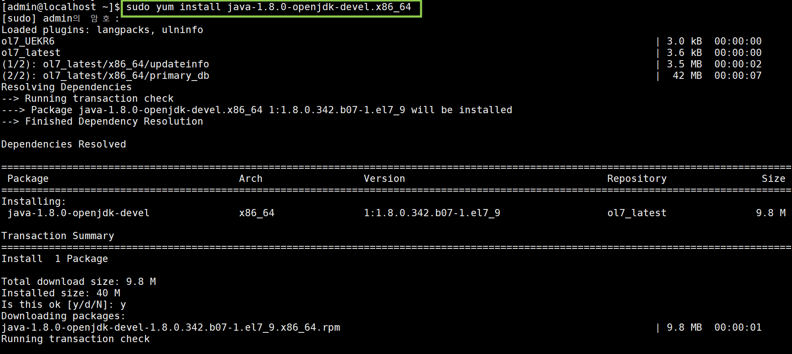Click 'Finished Dependency Resolution' line

pyautogui.click(x=102, y=122)
